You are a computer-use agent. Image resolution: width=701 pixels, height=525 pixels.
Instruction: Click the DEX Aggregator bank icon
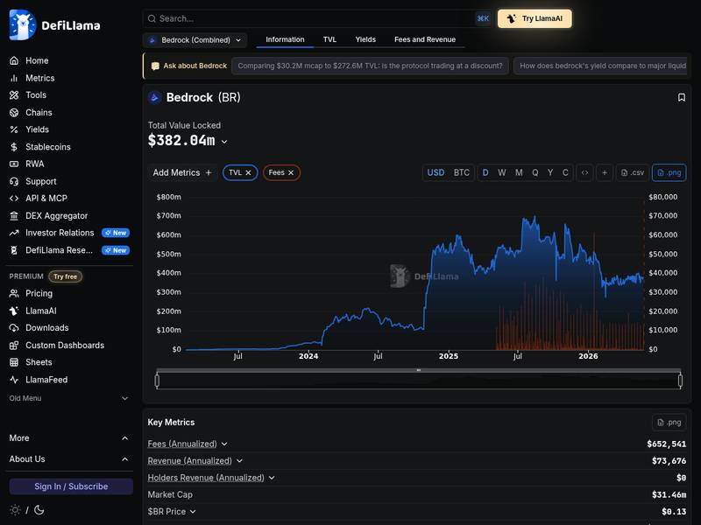point(14,215)
